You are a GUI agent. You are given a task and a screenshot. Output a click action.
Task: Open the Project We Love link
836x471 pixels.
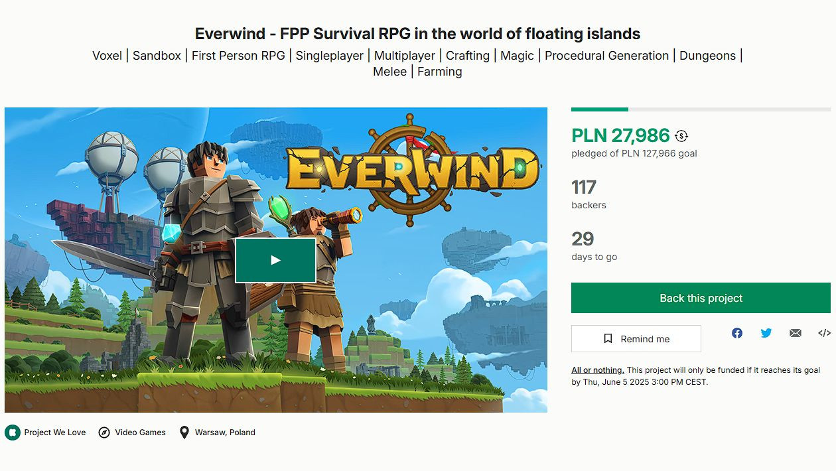[x=55, y=433]
